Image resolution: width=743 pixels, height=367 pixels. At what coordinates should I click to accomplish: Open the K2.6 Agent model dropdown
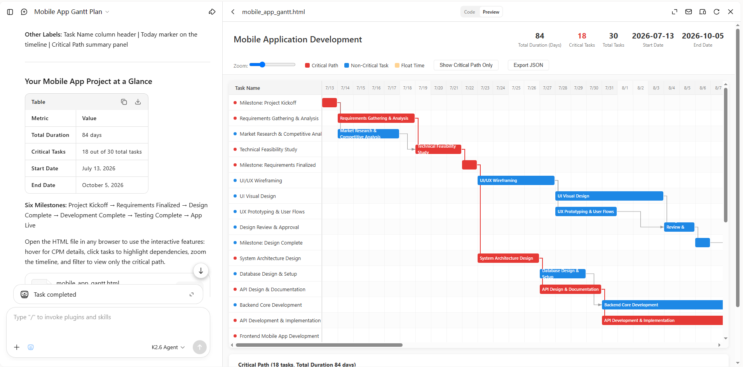tap(168, 347)
